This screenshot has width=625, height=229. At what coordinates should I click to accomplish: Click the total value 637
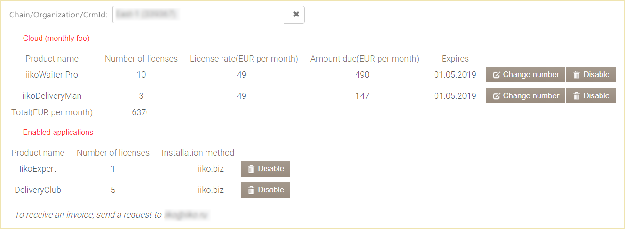tap(139, 112)
